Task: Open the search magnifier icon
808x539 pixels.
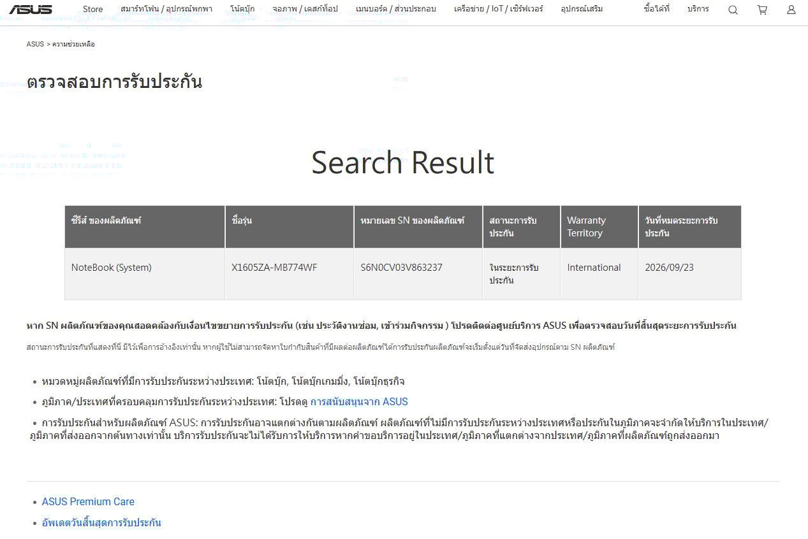Action: click(733, 10)
